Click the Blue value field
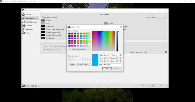Image resolution: width=195 pixels, height=102 pixels. click(x=117, y=61)
